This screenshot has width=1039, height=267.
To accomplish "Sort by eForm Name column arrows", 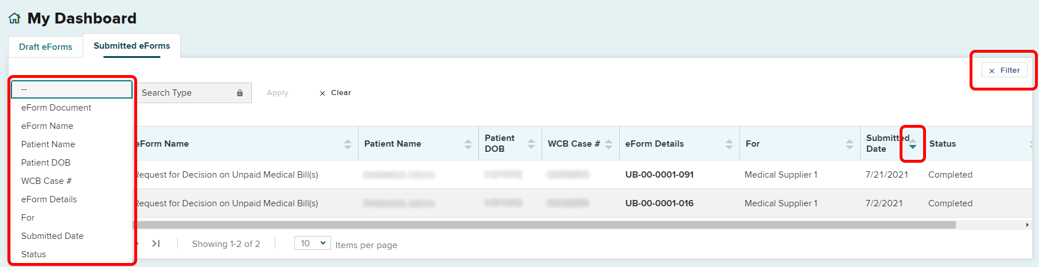I will [348, 144].
